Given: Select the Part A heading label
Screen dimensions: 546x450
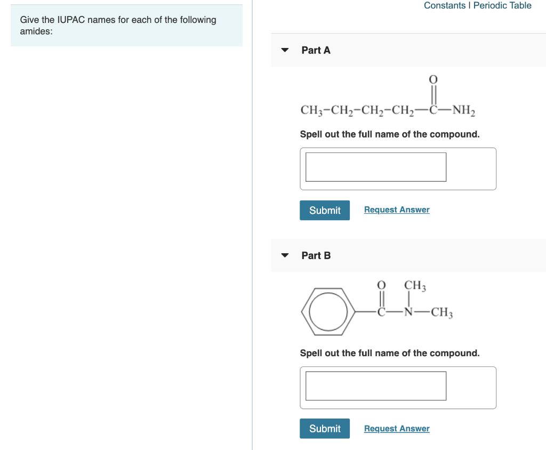Looking at the screenshot, I should (x=316, y=50).
